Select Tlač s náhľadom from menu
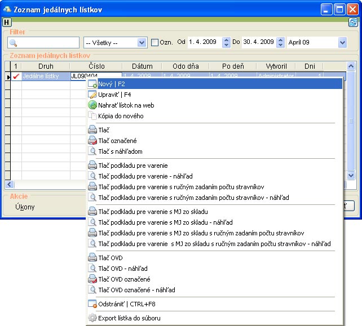The height and width of the screenshot is (326, 362). coord(121,151)
